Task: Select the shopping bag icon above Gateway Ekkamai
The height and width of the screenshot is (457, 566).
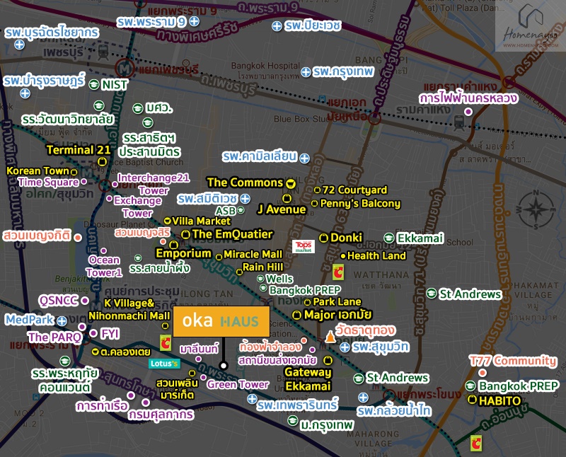Action: point(328,360)
